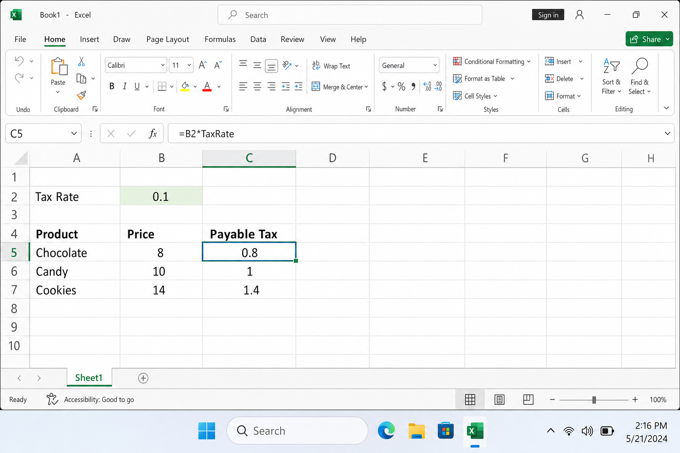Decrease font size with smaller A icon
This screenshot has width=680, height=453.
point(218,65)
